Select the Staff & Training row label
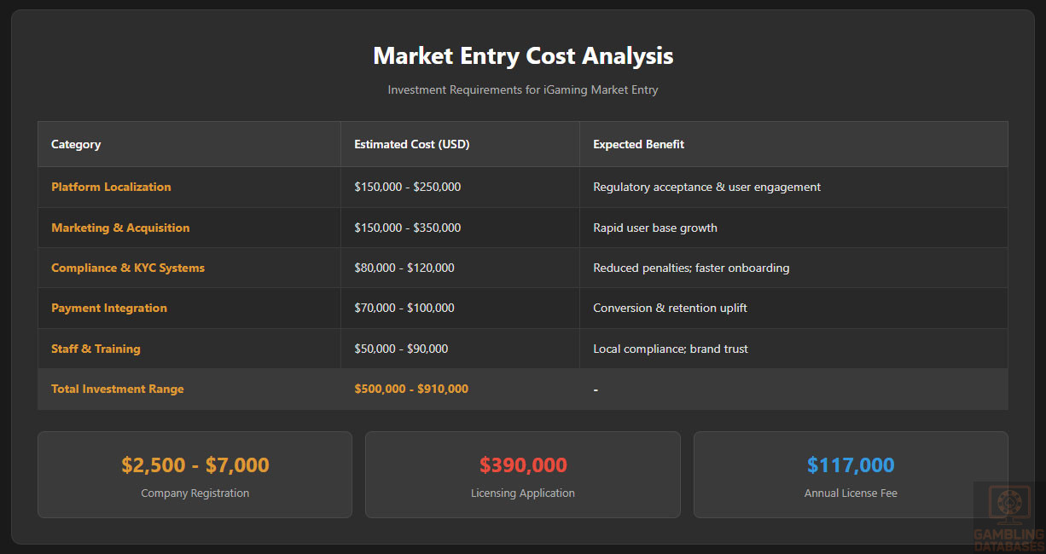Image resolution: width=1046 pixels, height=554 pixels. (96, 349)
